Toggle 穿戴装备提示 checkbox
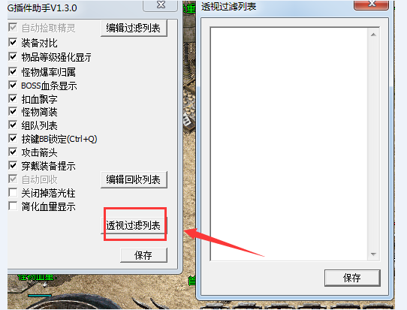 coord(13,165)
